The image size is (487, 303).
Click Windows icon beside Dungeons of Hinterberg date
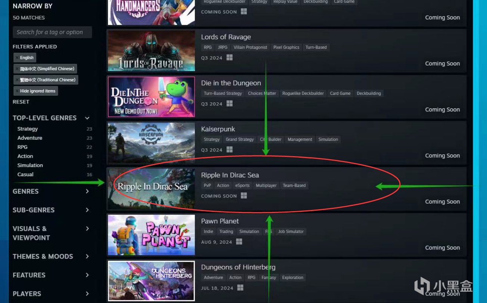(x=241, y=288)
